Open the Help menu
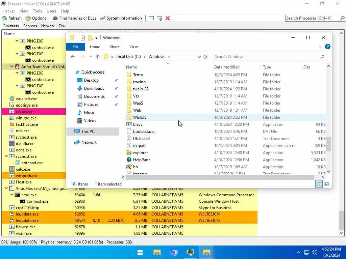The width and height of the screenshot is (346, 259). (x=65, y=11)
